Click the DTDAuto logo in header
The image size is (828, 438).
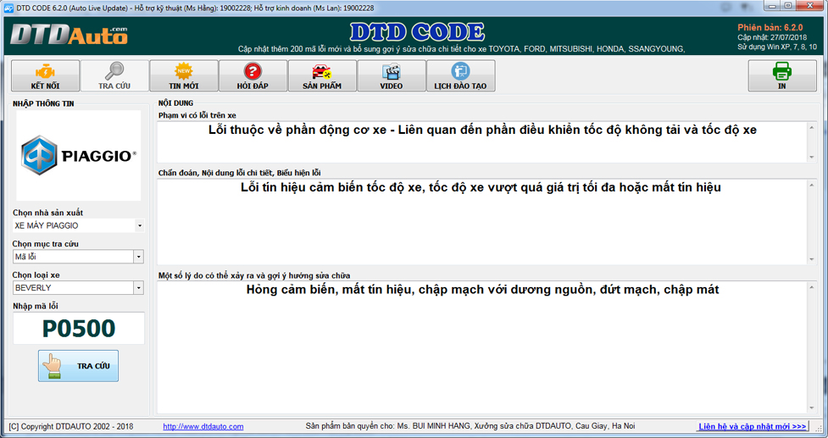click(69, 35)
